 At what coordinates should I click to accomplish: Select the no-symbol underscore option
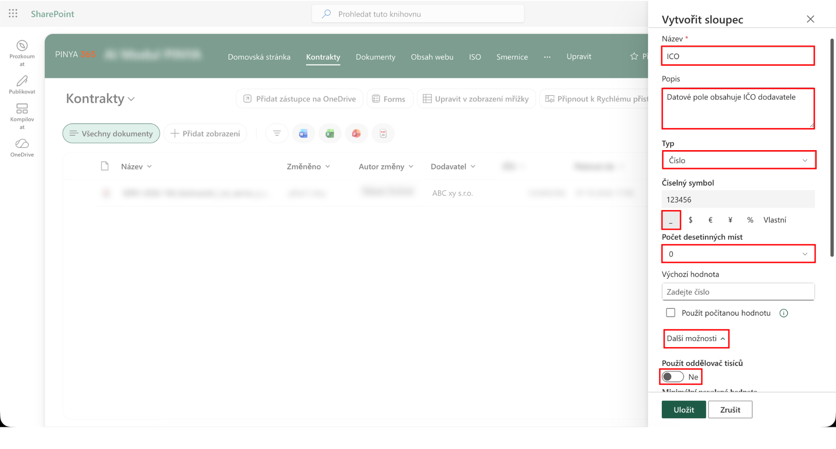pos(671,220)
